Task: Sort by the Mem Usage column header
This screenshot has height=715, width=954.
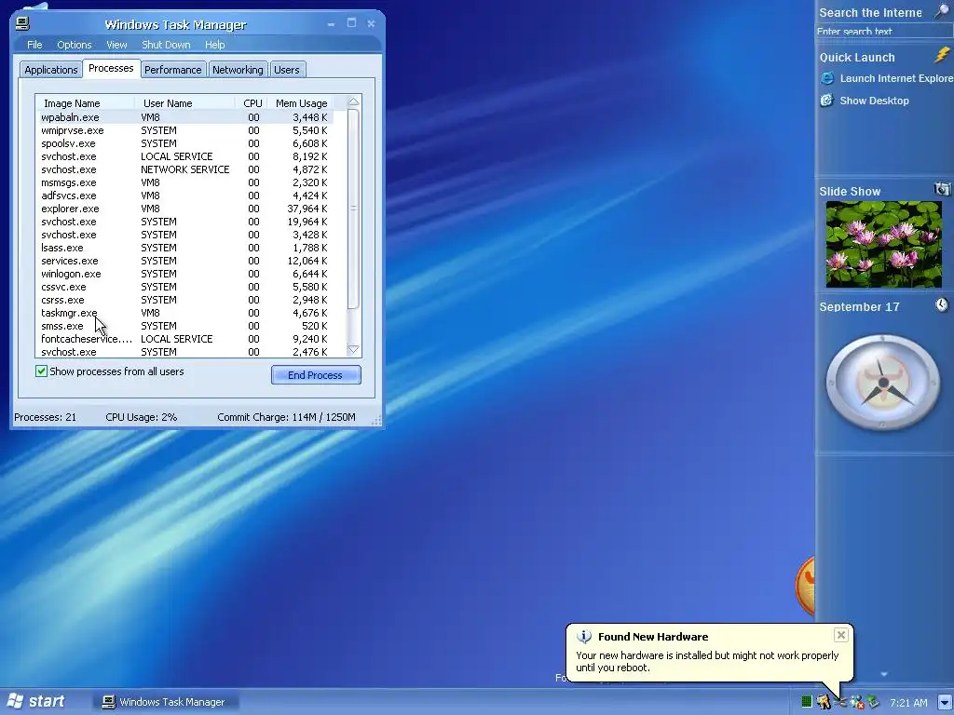Action: (301, 102)
